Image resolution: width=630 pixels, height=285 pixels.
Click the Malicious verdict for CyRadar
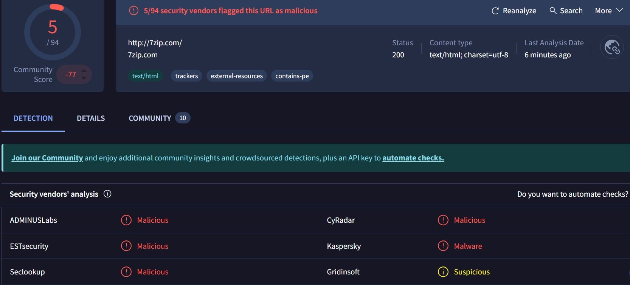tap(469, 220)
